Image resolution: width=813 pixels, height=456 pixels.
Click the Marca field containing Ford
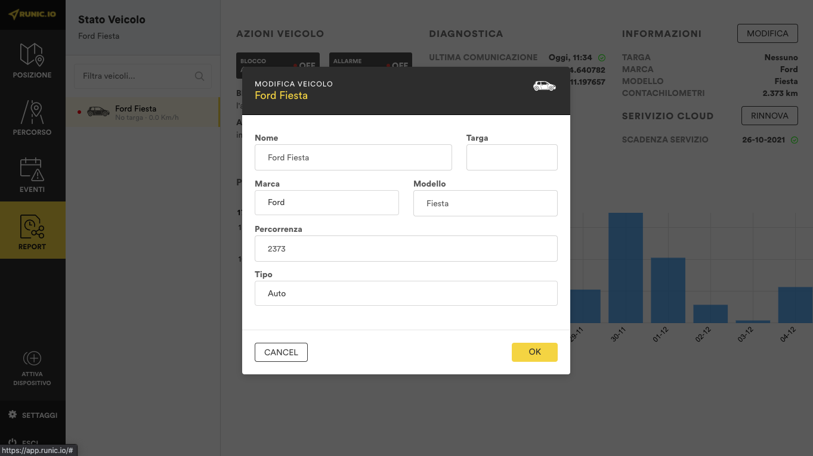click(x=327, y=203)
